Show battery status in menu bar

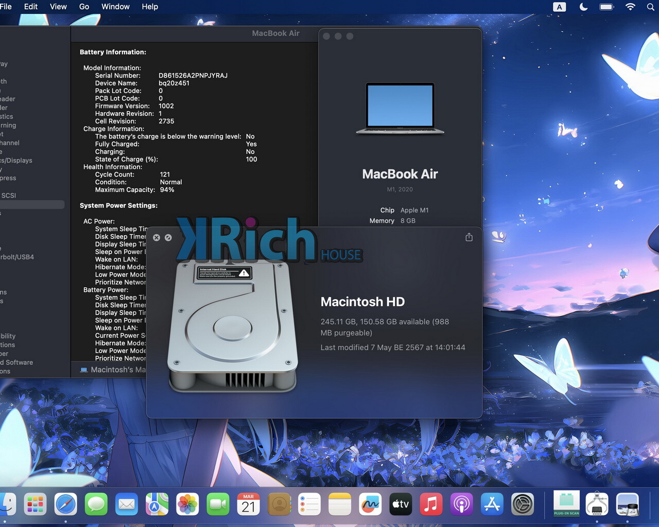[606, 7]
